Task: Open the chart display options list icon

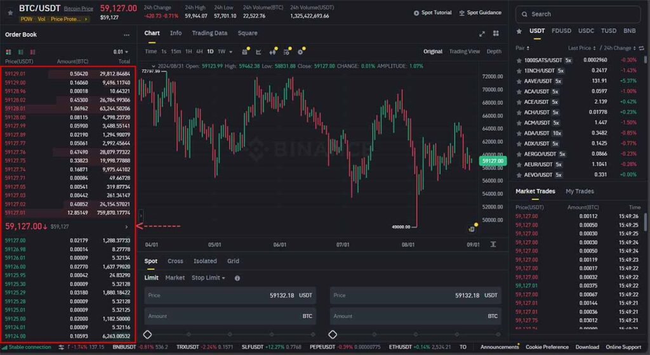Action: pyautogui.click(x=286, y=52)
